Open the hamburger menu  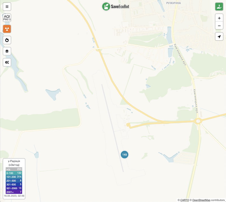(7, 7)
